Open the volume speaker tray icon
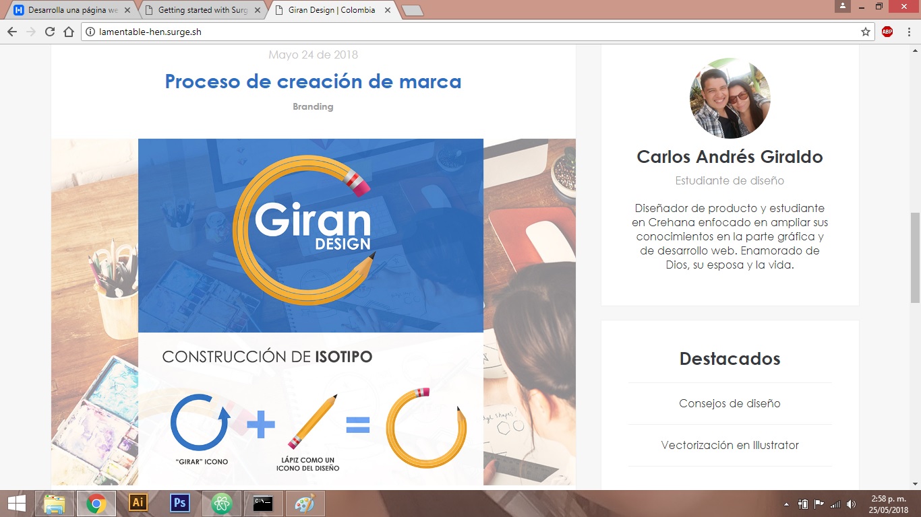 pyautogui.click(x=852, y=504)
